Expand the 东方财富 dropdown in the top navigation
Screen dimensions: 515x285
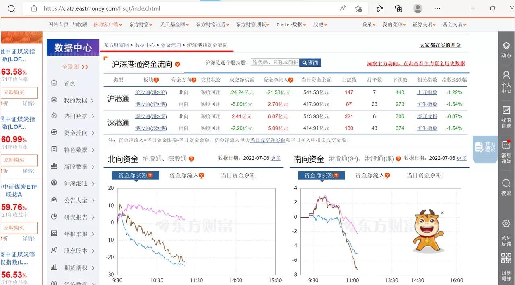140,24
